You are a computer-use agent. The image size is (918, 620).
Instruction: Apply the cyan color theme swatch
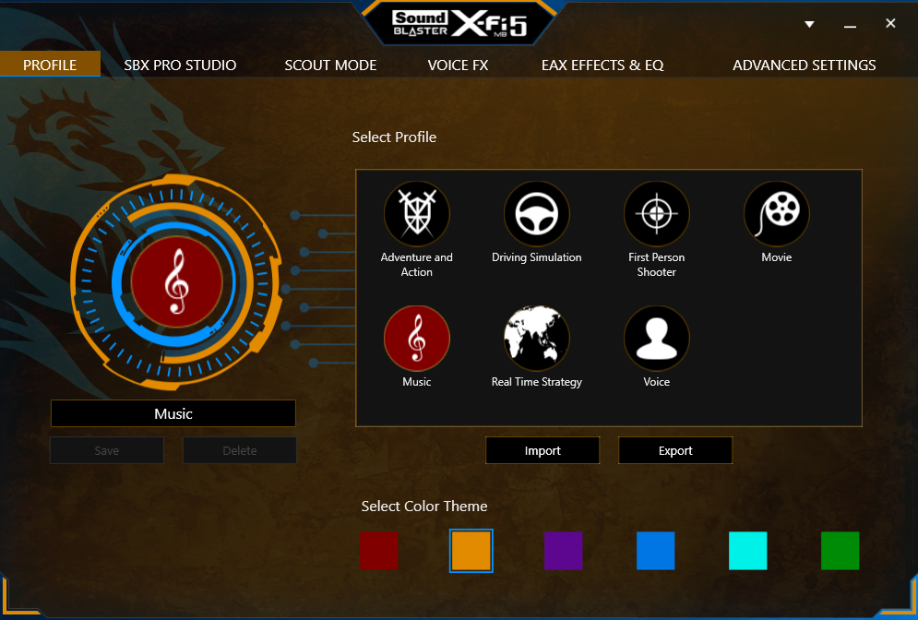pos(747,550)
